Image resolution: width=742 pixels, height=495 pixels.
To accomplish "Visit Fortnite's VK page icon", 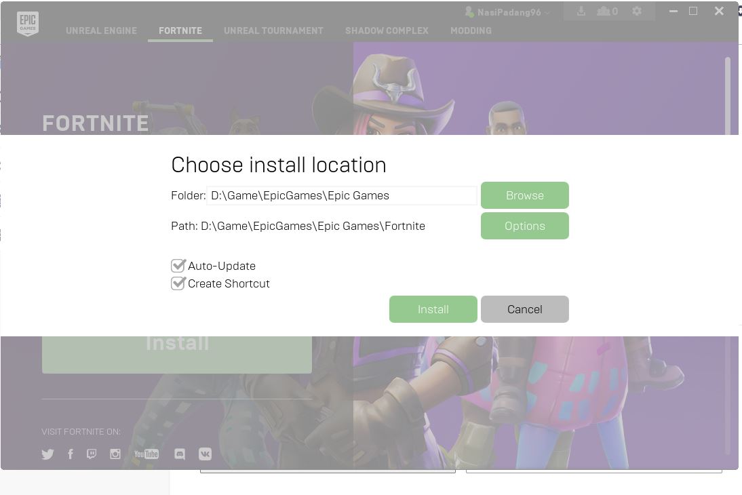I will point(205,454).
